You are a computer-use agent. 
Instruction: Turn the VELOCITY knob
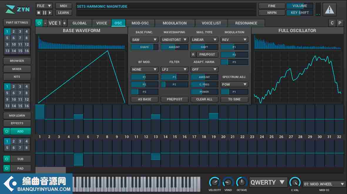pos(214,182)
